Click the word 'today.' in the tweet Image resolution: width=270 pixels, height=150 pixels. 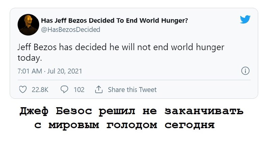(29, 58)
